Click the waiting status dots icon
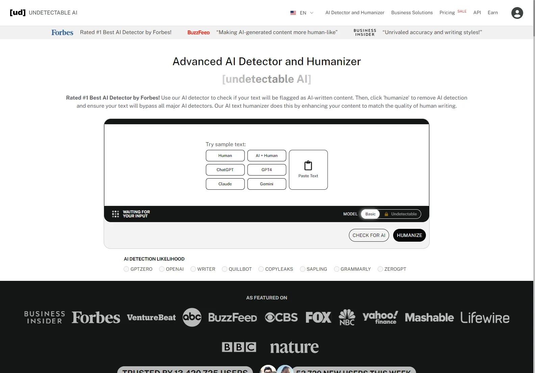The height and width of the screenshot is (373, 535). pos(116,214)
